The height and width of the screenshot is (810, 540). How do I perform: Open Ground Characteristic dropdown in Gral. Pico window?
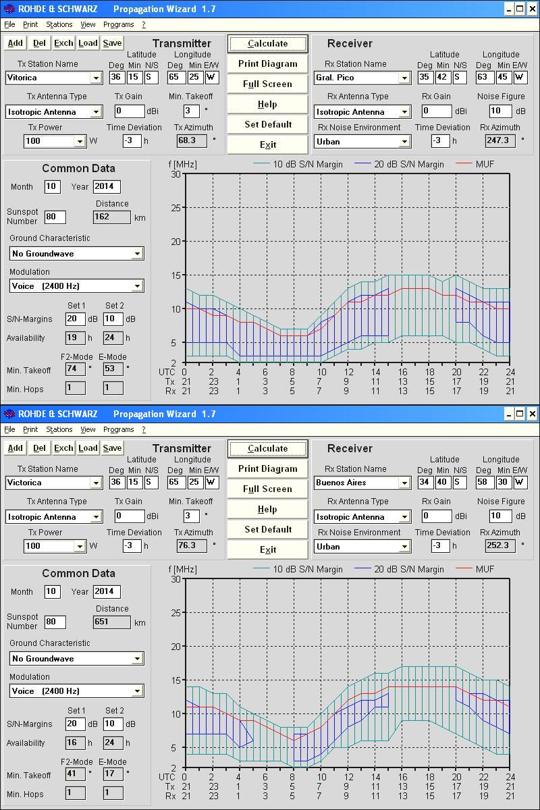point(137,253)
